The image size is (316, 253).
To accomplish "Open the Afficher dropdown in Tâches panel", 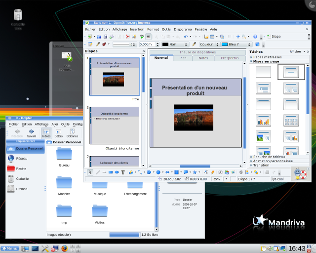I will point(297,52).
